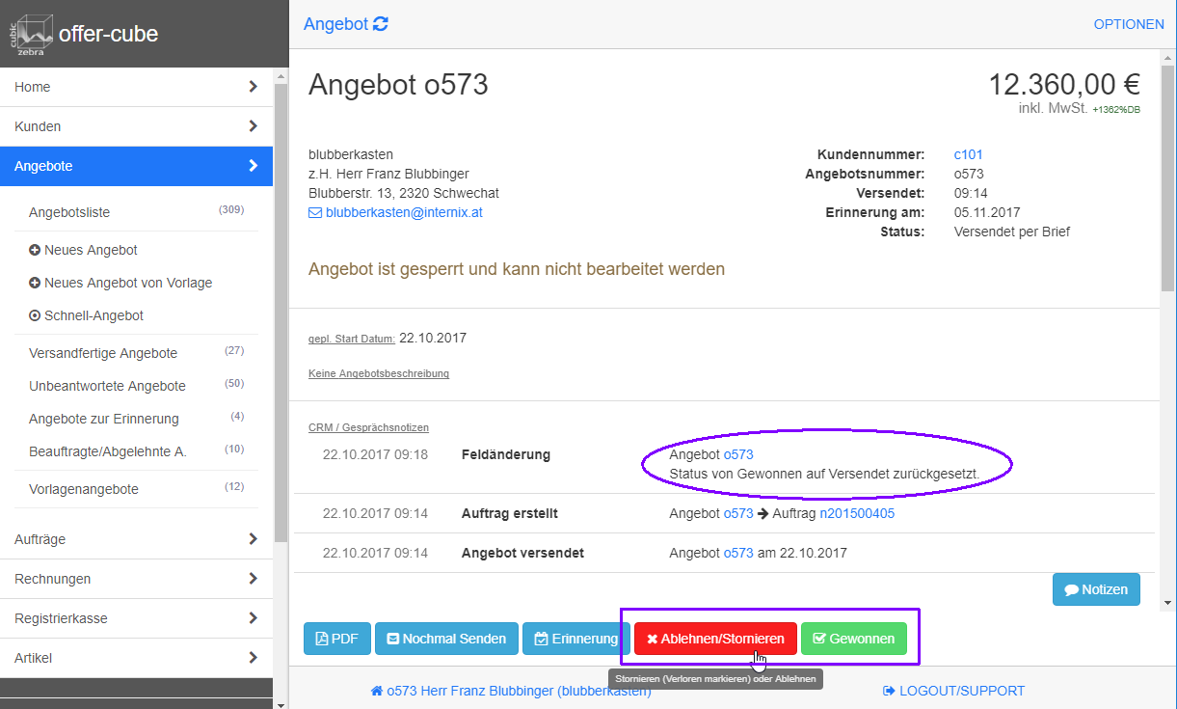This screenshot has height=709, width=1177.
Task: Click gepl. Start Datum label
Action: 352,339
